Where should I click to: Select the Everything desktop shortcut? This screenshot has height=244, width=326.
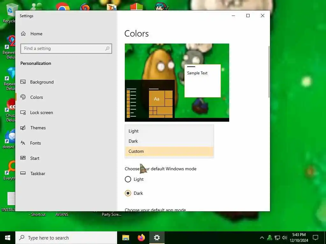pyautogui.click(x=9, y=170)
